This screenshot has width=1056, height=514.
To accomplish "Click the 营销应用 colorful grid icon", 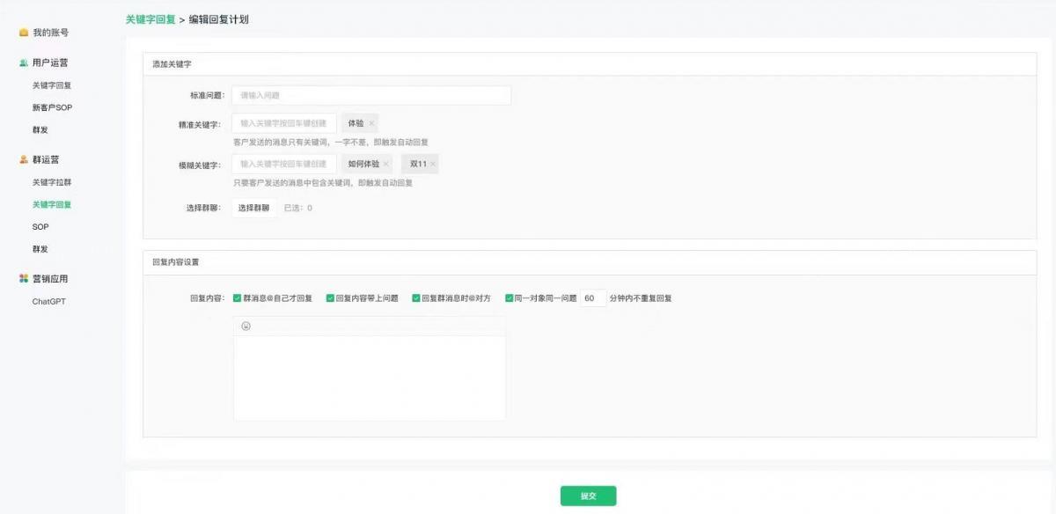I will [x=24, y=279].
